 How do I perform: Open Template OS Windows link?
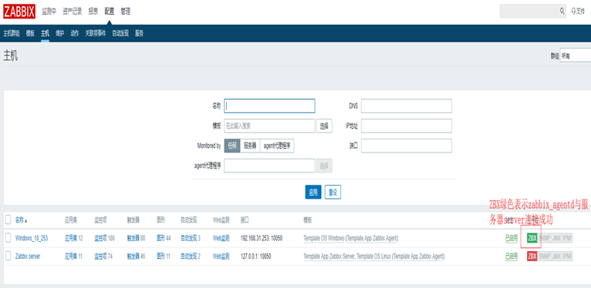(324, 238)
